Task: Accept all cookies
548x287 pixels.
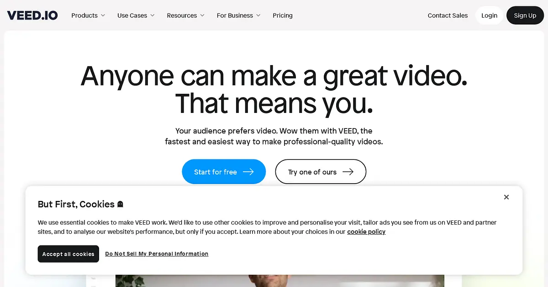Action: tap(68, 254)
